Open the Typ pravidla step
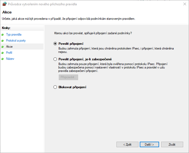Image resolution: width=189 pixels, height=153 pixels. (13, 35)
